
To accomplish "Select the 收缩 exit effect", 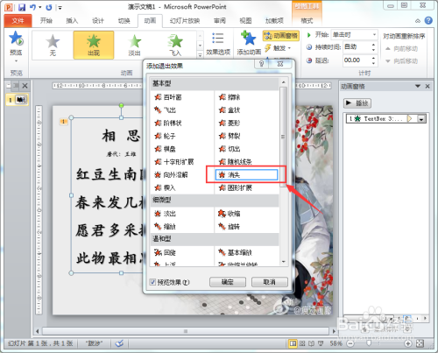I will (230, 214).
